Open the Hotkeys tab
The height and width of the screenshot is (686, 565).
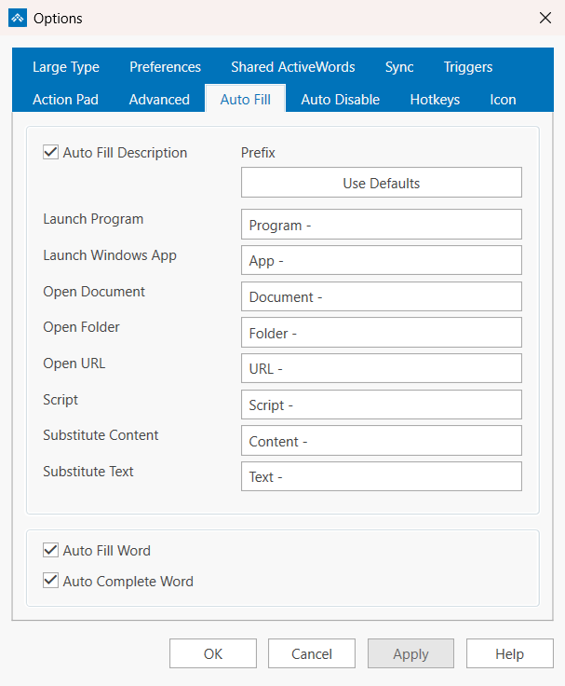435,100
